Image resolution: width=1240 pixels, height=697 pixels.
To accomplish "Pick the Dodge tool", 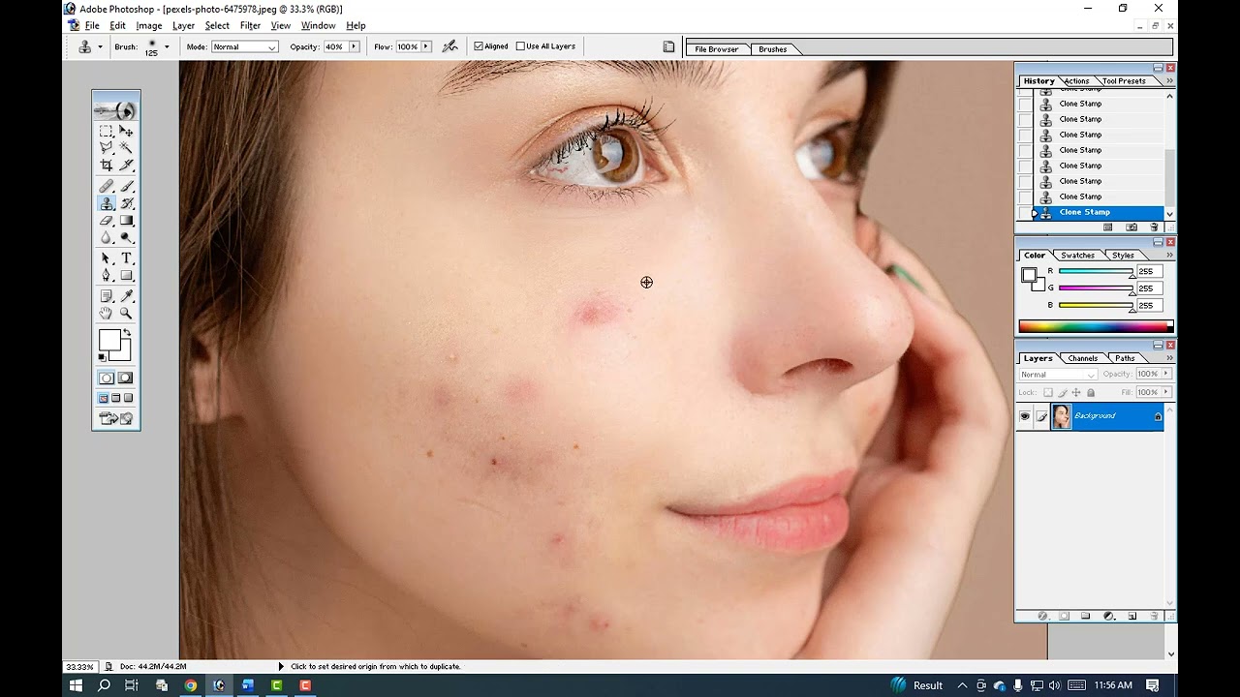I will click(x=126, y=238).
